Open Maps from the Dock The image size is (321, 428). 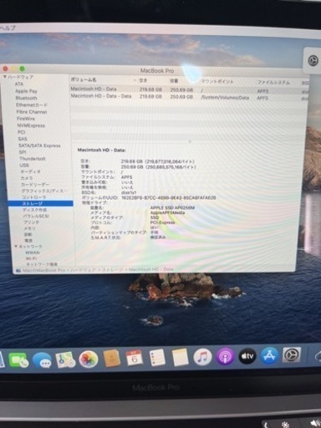pyautogui.click(x=65, y=359)
